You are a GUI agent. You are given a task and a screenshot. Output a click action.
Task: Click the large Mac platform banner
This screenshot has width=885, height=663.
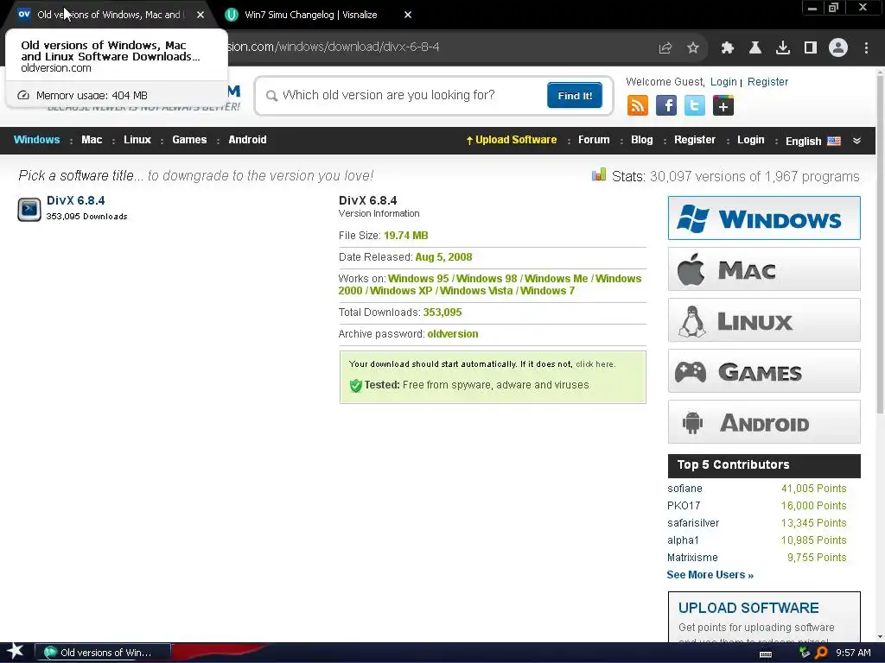click(x=764, y=269)
